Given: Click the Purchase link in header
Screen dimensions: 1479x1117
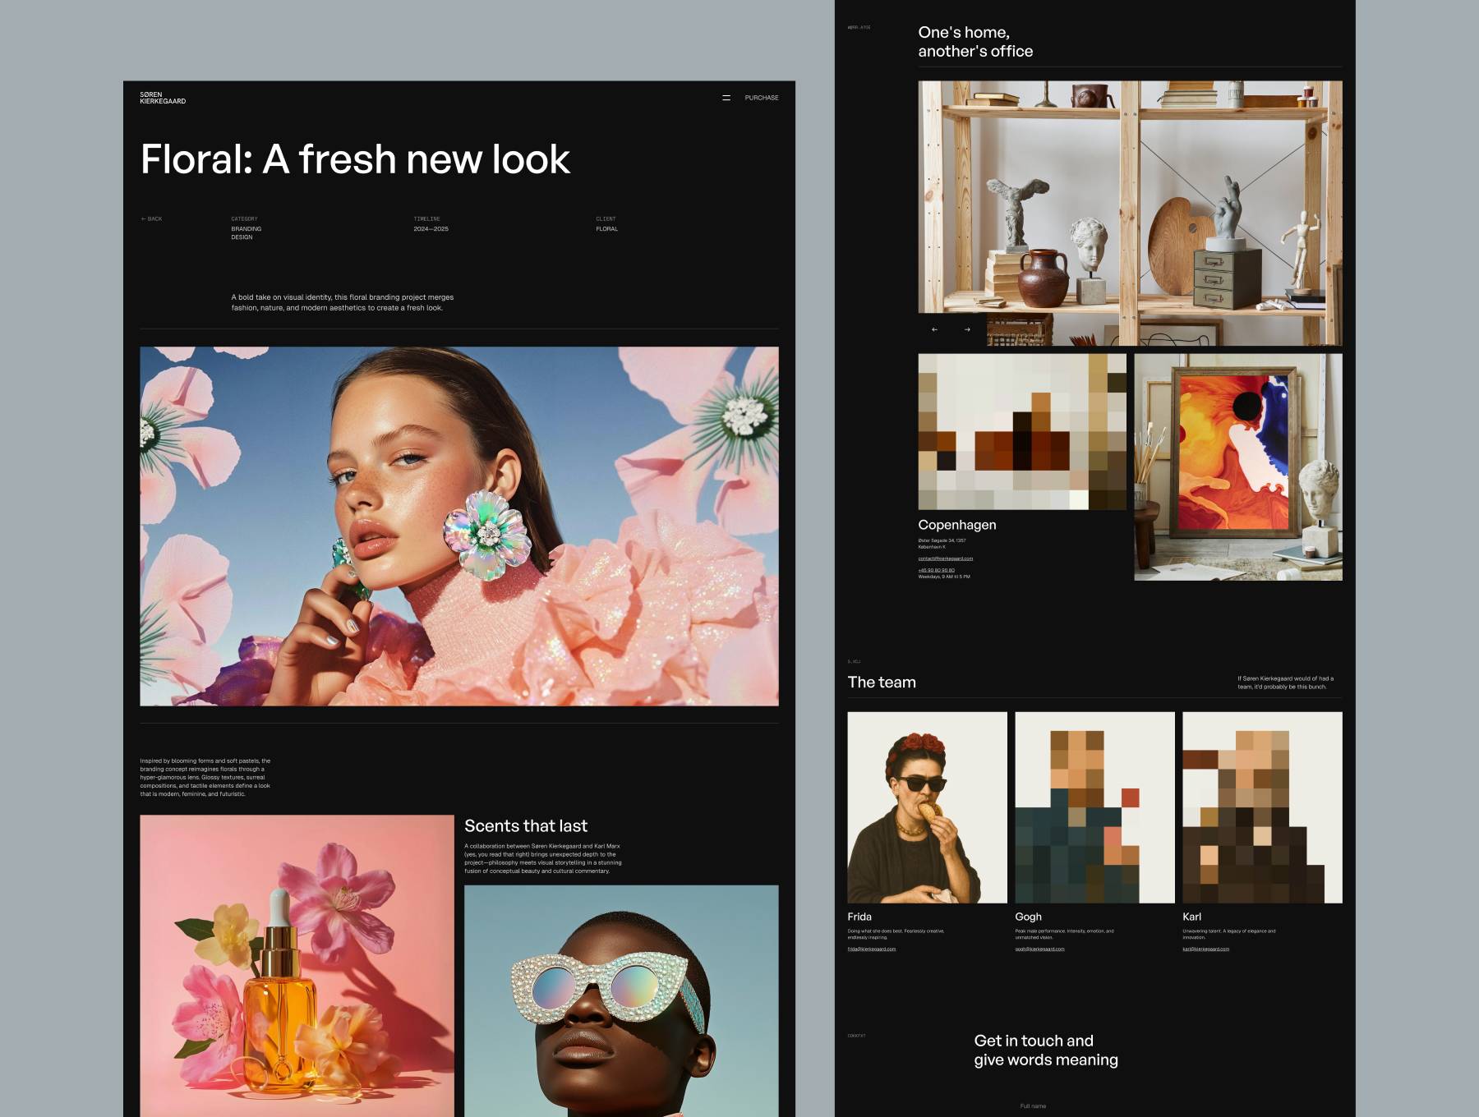Looking at the screenshot, I should click(761, 98).
